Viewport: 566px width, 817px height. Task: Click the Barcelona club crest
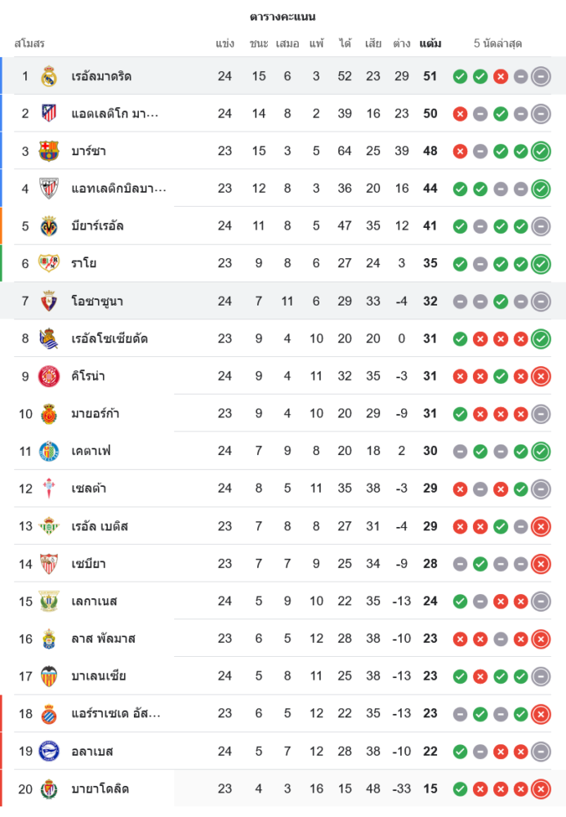49,151
